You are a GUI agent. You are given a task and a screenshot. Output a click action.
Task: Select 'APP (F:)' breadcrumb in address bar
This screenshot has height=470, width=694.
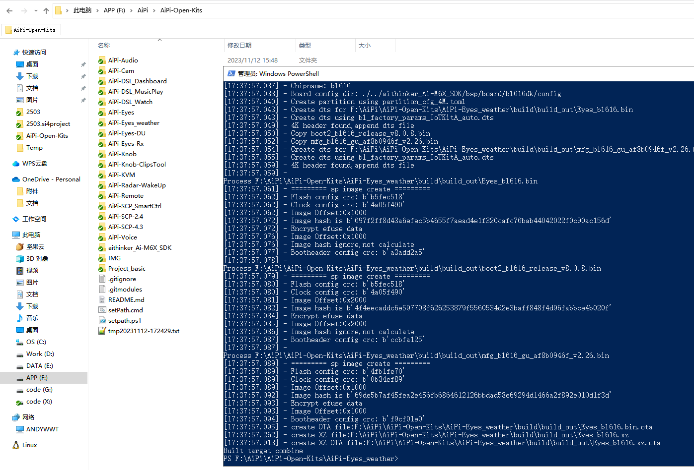[114, 10]
